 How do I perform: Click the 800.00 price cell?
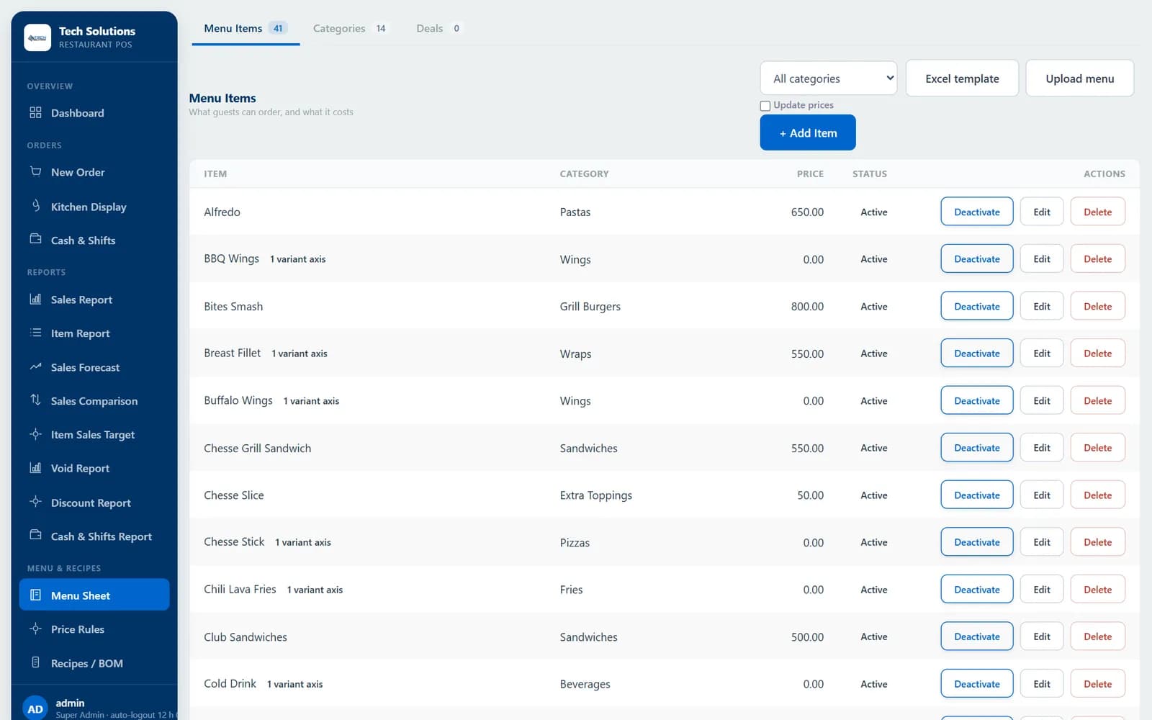[807, 306]
